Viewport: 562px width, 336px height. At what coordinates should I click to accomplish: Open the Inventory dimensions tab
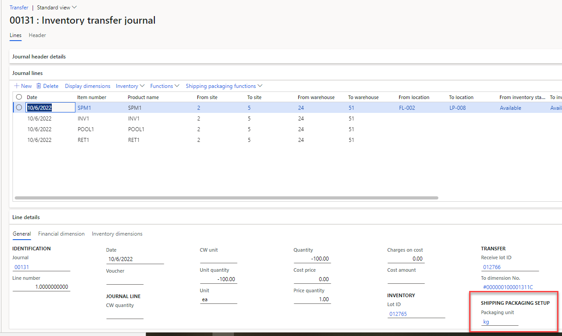tap(117, 234)
